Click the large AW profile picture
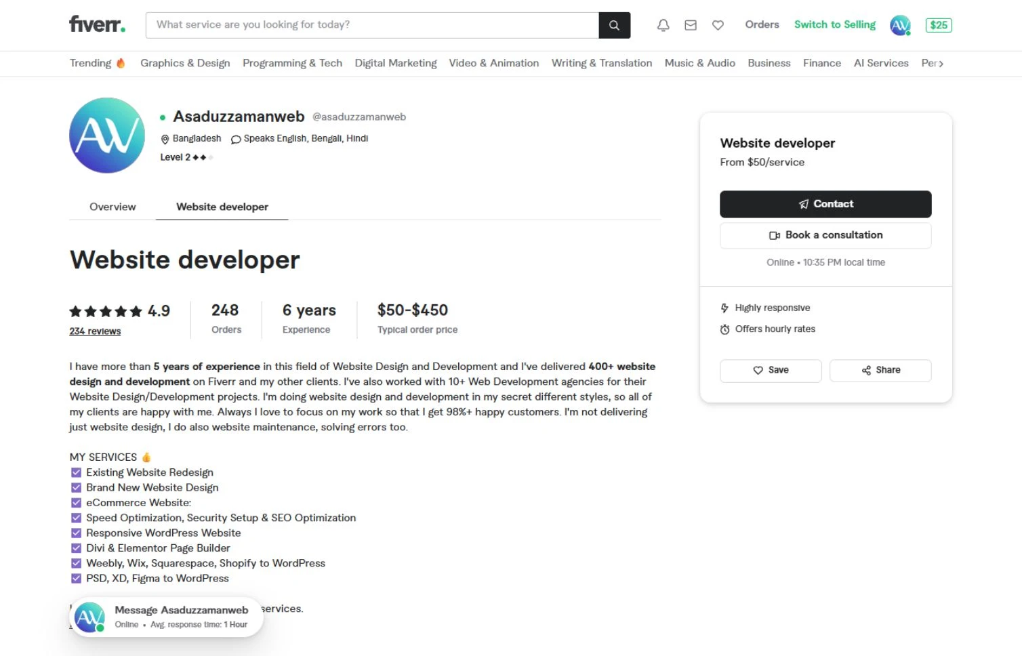 point(107,136)
